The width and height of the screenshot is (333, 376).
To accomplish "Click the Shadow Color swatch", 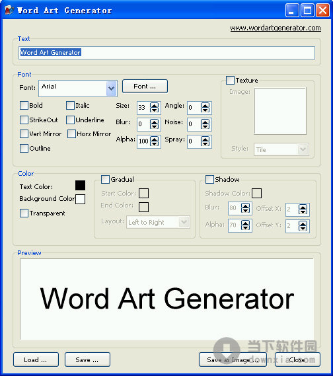I will point(256,193).
